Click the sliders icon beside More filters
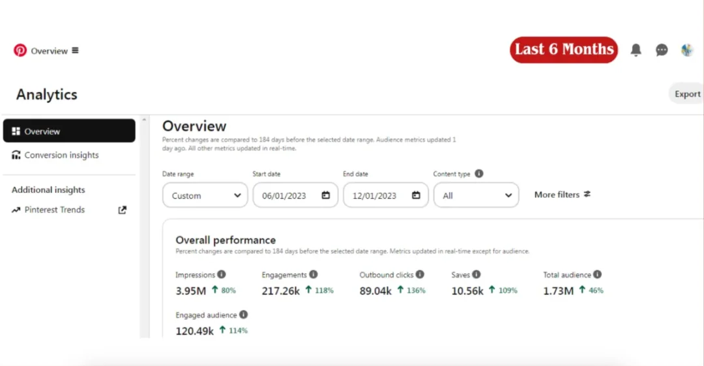The width and height of the screenshot is (704, 366). (587, 194)
